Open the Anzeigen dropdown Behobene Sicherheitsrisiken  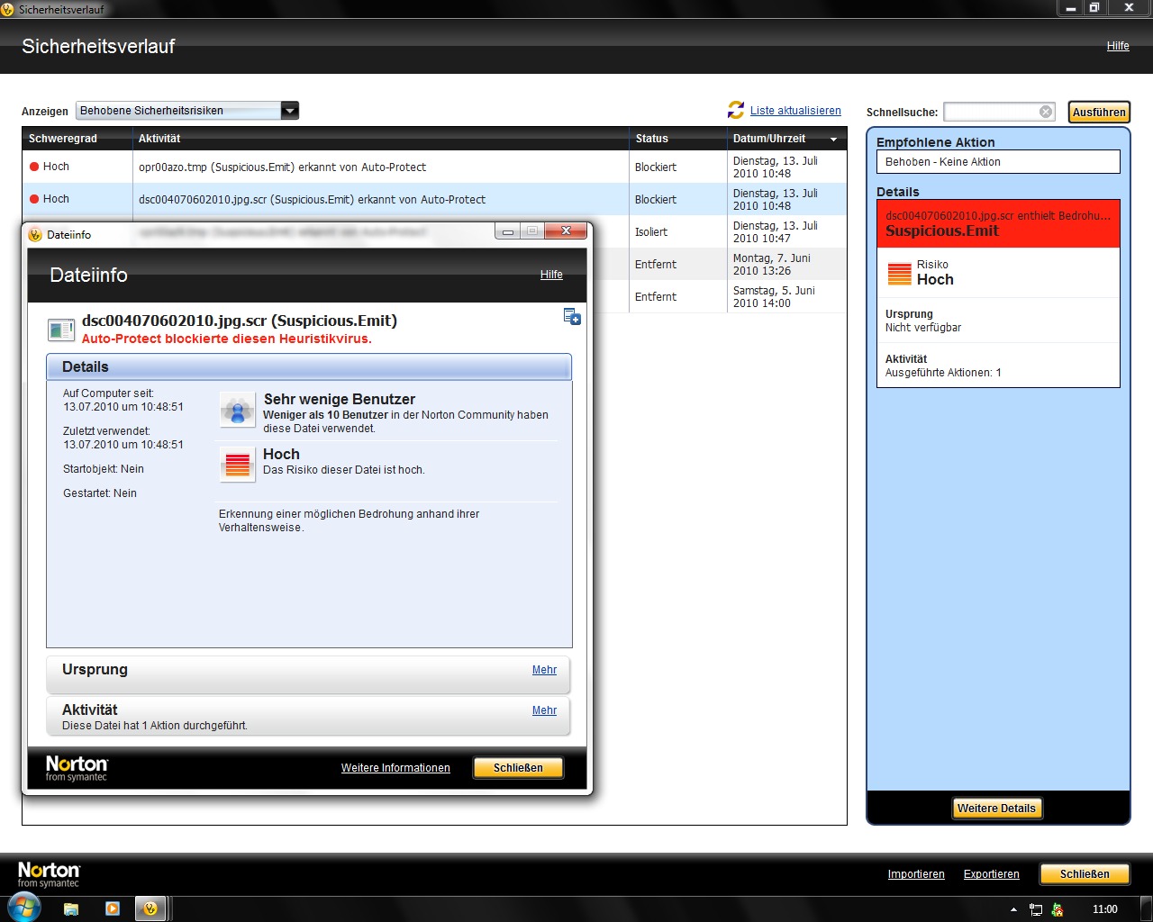[187, 111]
